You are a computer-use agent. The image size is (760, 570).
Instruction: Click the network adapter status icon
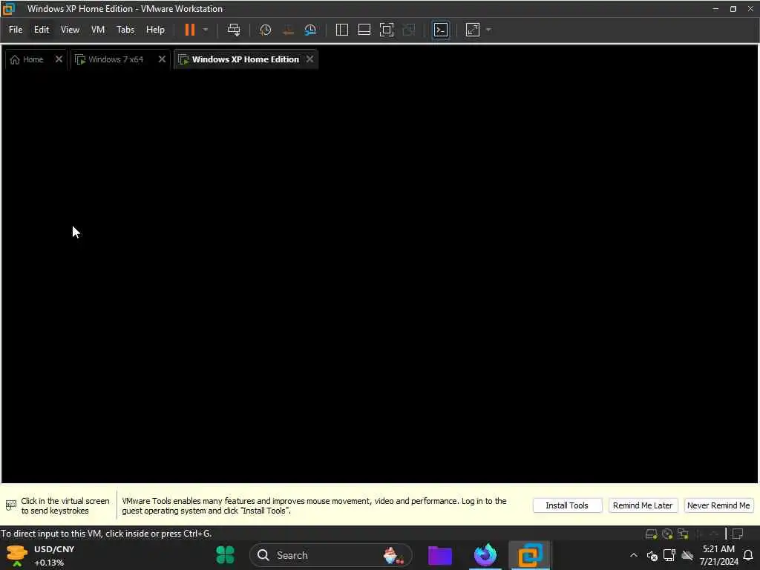click(x=683, y=534)
